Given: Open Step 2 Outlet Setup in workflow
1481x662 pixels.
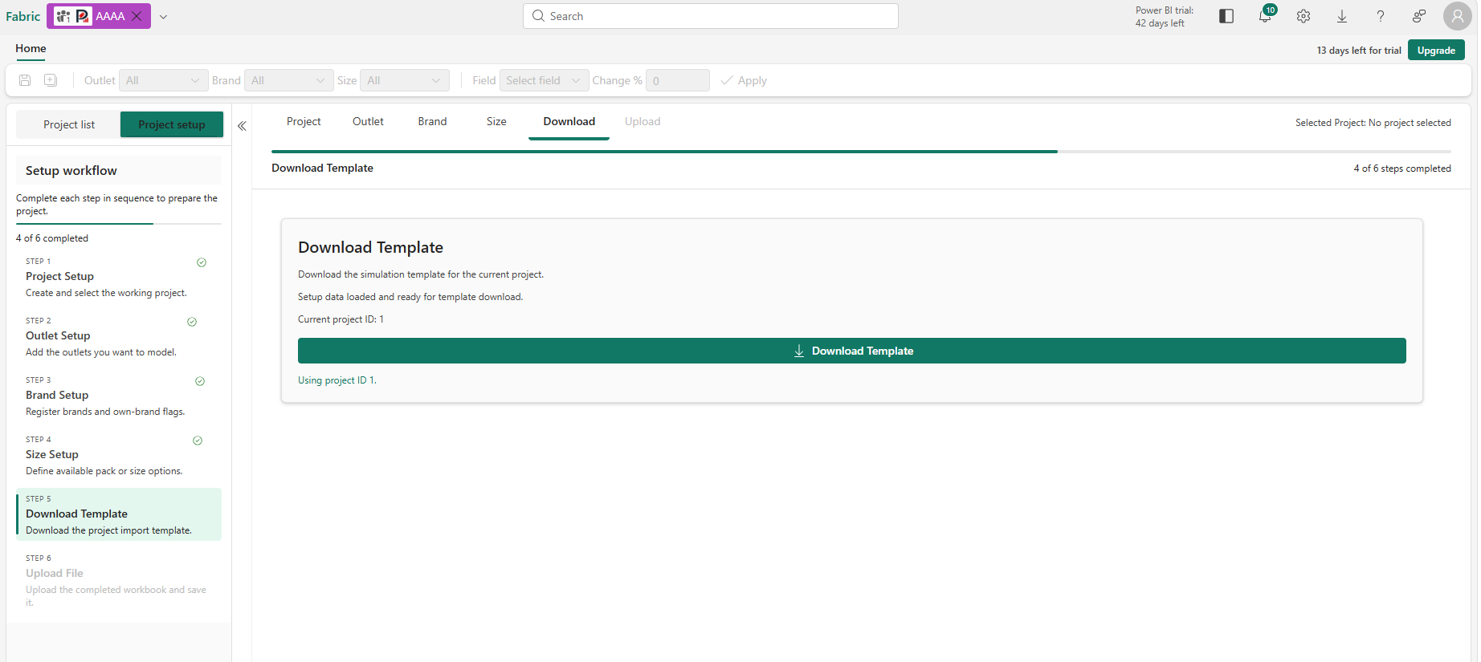Looking at the screenshot, I should (119, 336).
